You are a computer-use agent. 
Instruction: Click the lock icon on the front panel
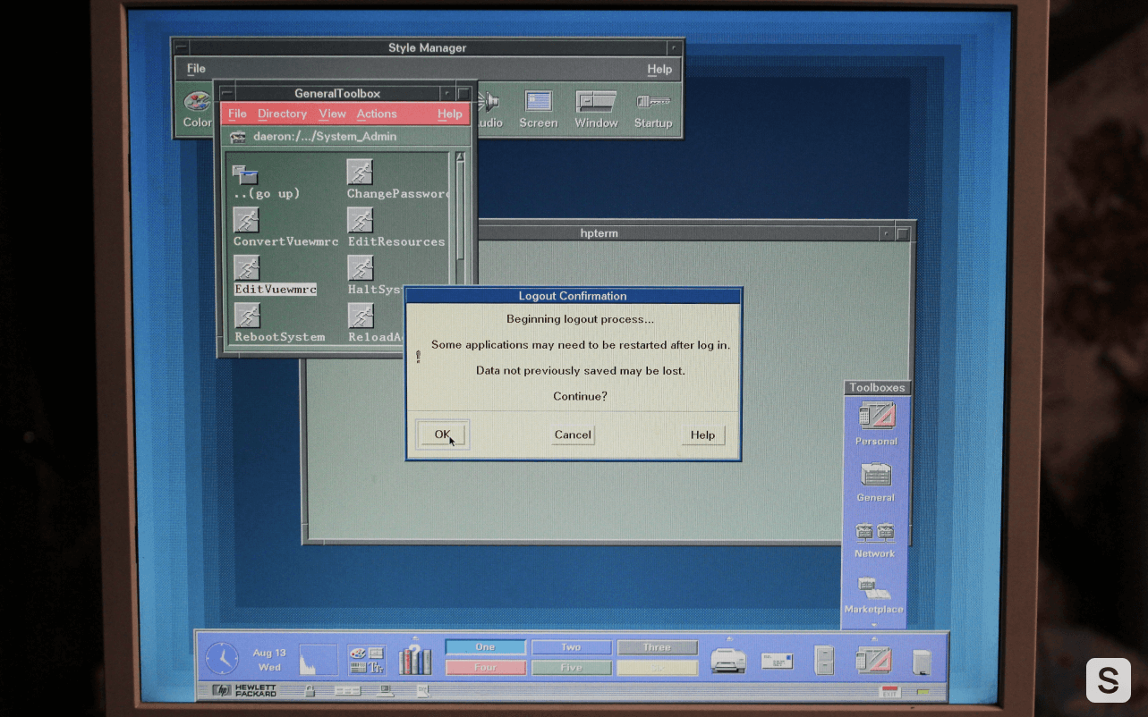[x=310, y=691]
